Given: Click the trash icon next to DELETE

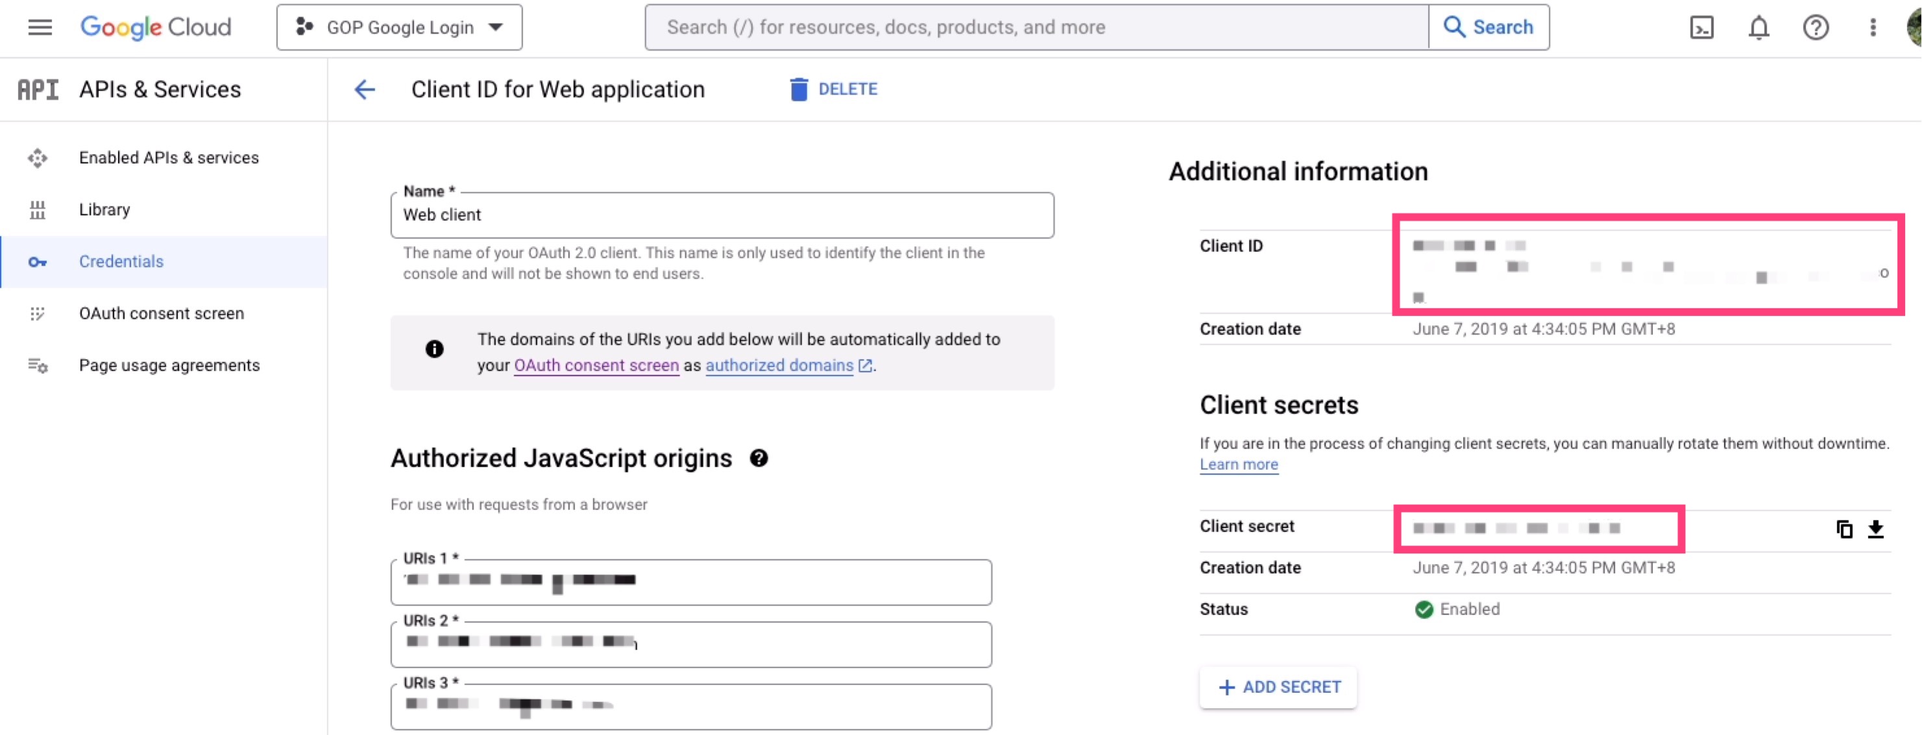Looking at the screenshot, I should pyautogui.click(x=798, y=89).
